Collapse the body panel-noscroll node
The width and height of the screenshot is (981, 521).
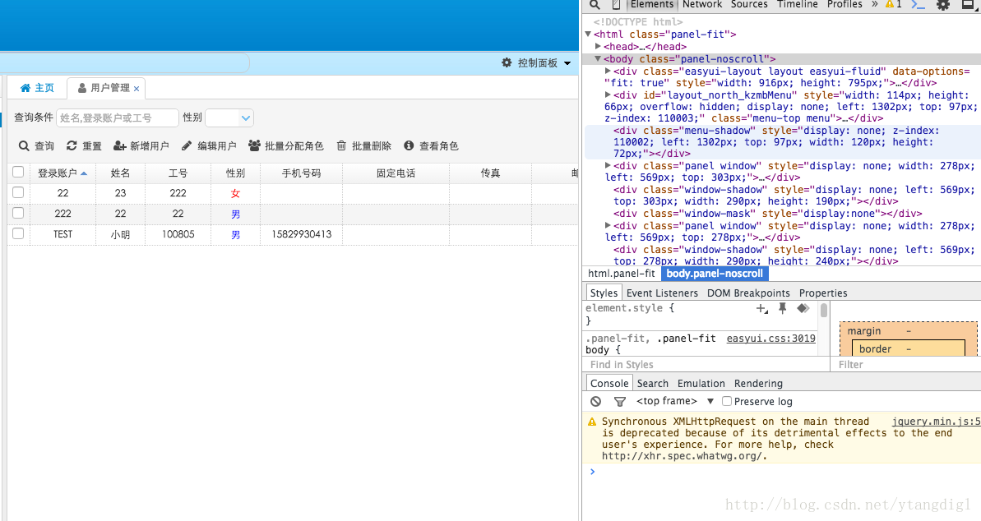pyautogui.click(x=598, y=59)
